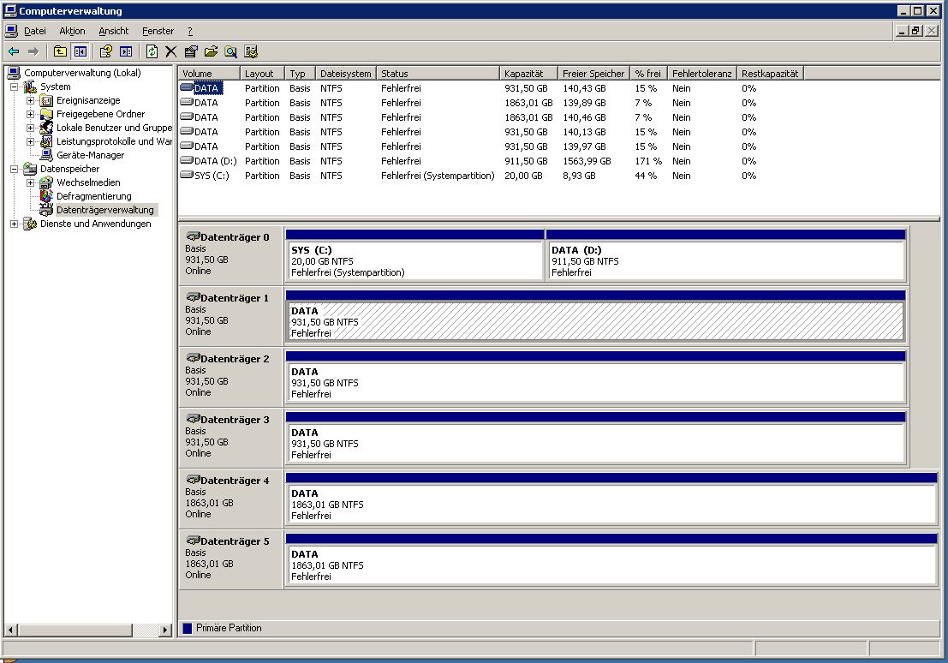Expand the Wechselmedien node
This screenshot has width=948, height=663.
(x=30, y=182)
